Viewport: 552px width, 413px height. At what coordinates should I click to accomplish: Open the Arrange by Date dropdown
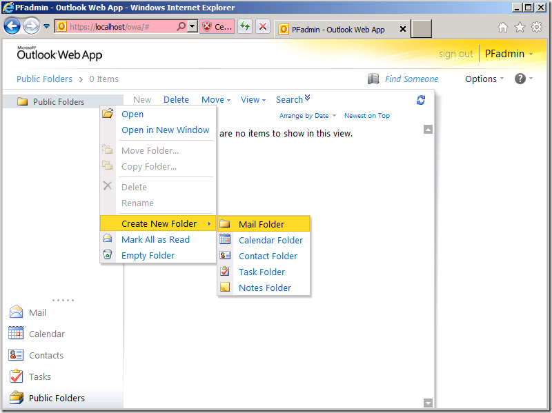[x=308, y=116]
